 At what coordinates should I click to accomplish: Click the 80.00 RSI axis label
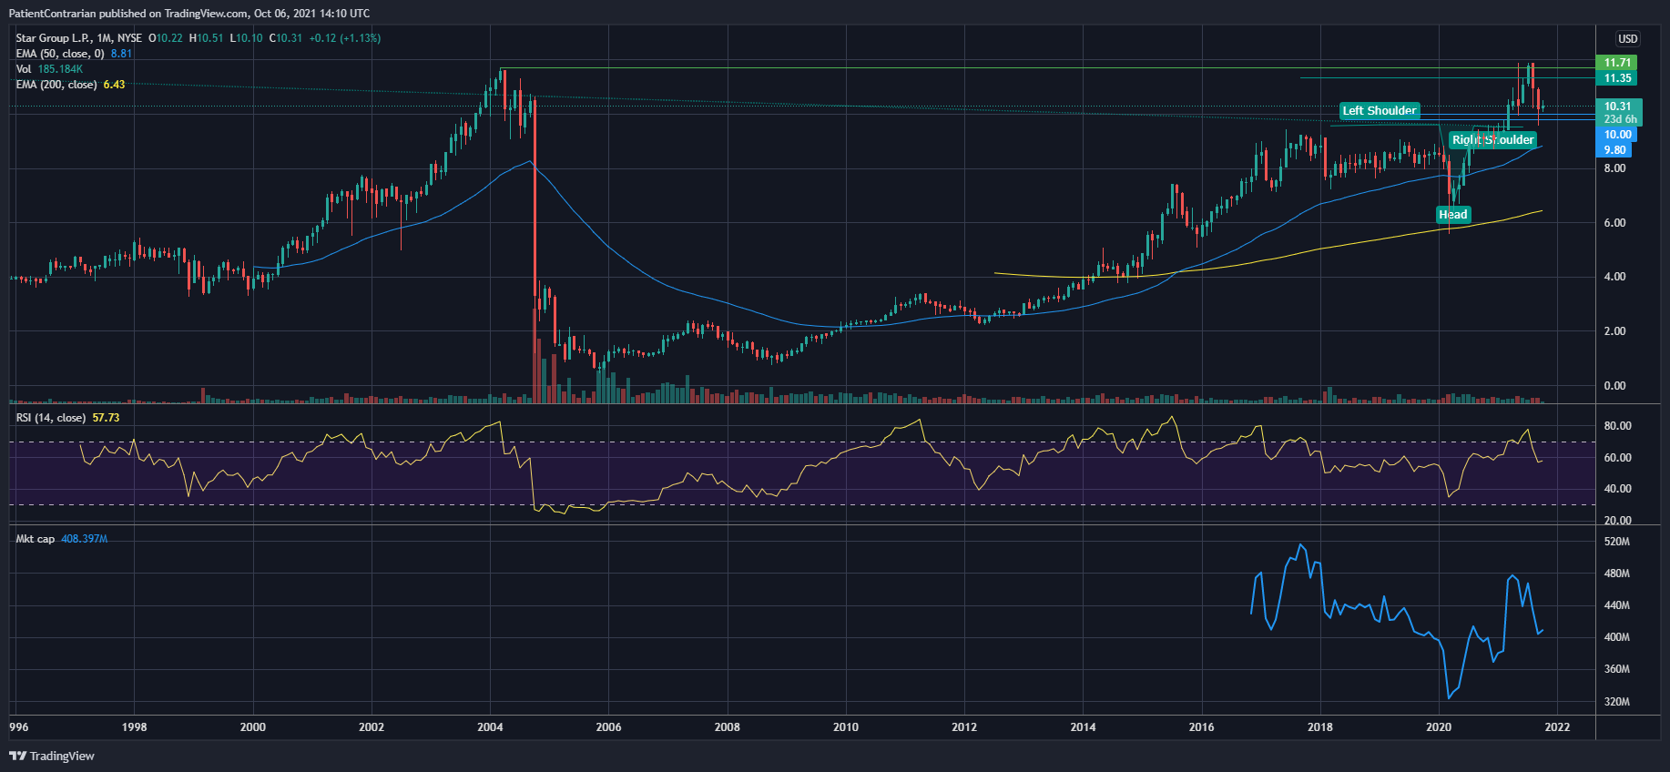[1617, 426]
